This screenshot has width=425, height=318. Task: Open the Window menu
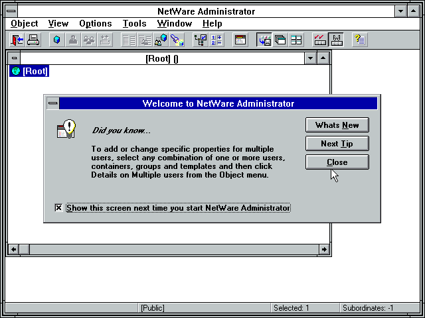click(x=175, y=24)
